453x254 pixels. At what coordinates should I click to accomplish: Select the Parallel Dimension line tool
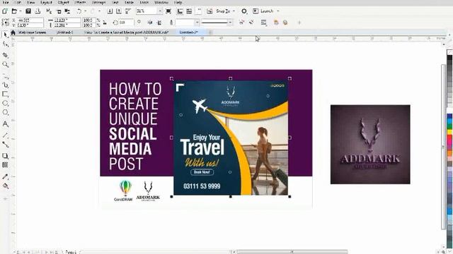click(x=5, y=135)
